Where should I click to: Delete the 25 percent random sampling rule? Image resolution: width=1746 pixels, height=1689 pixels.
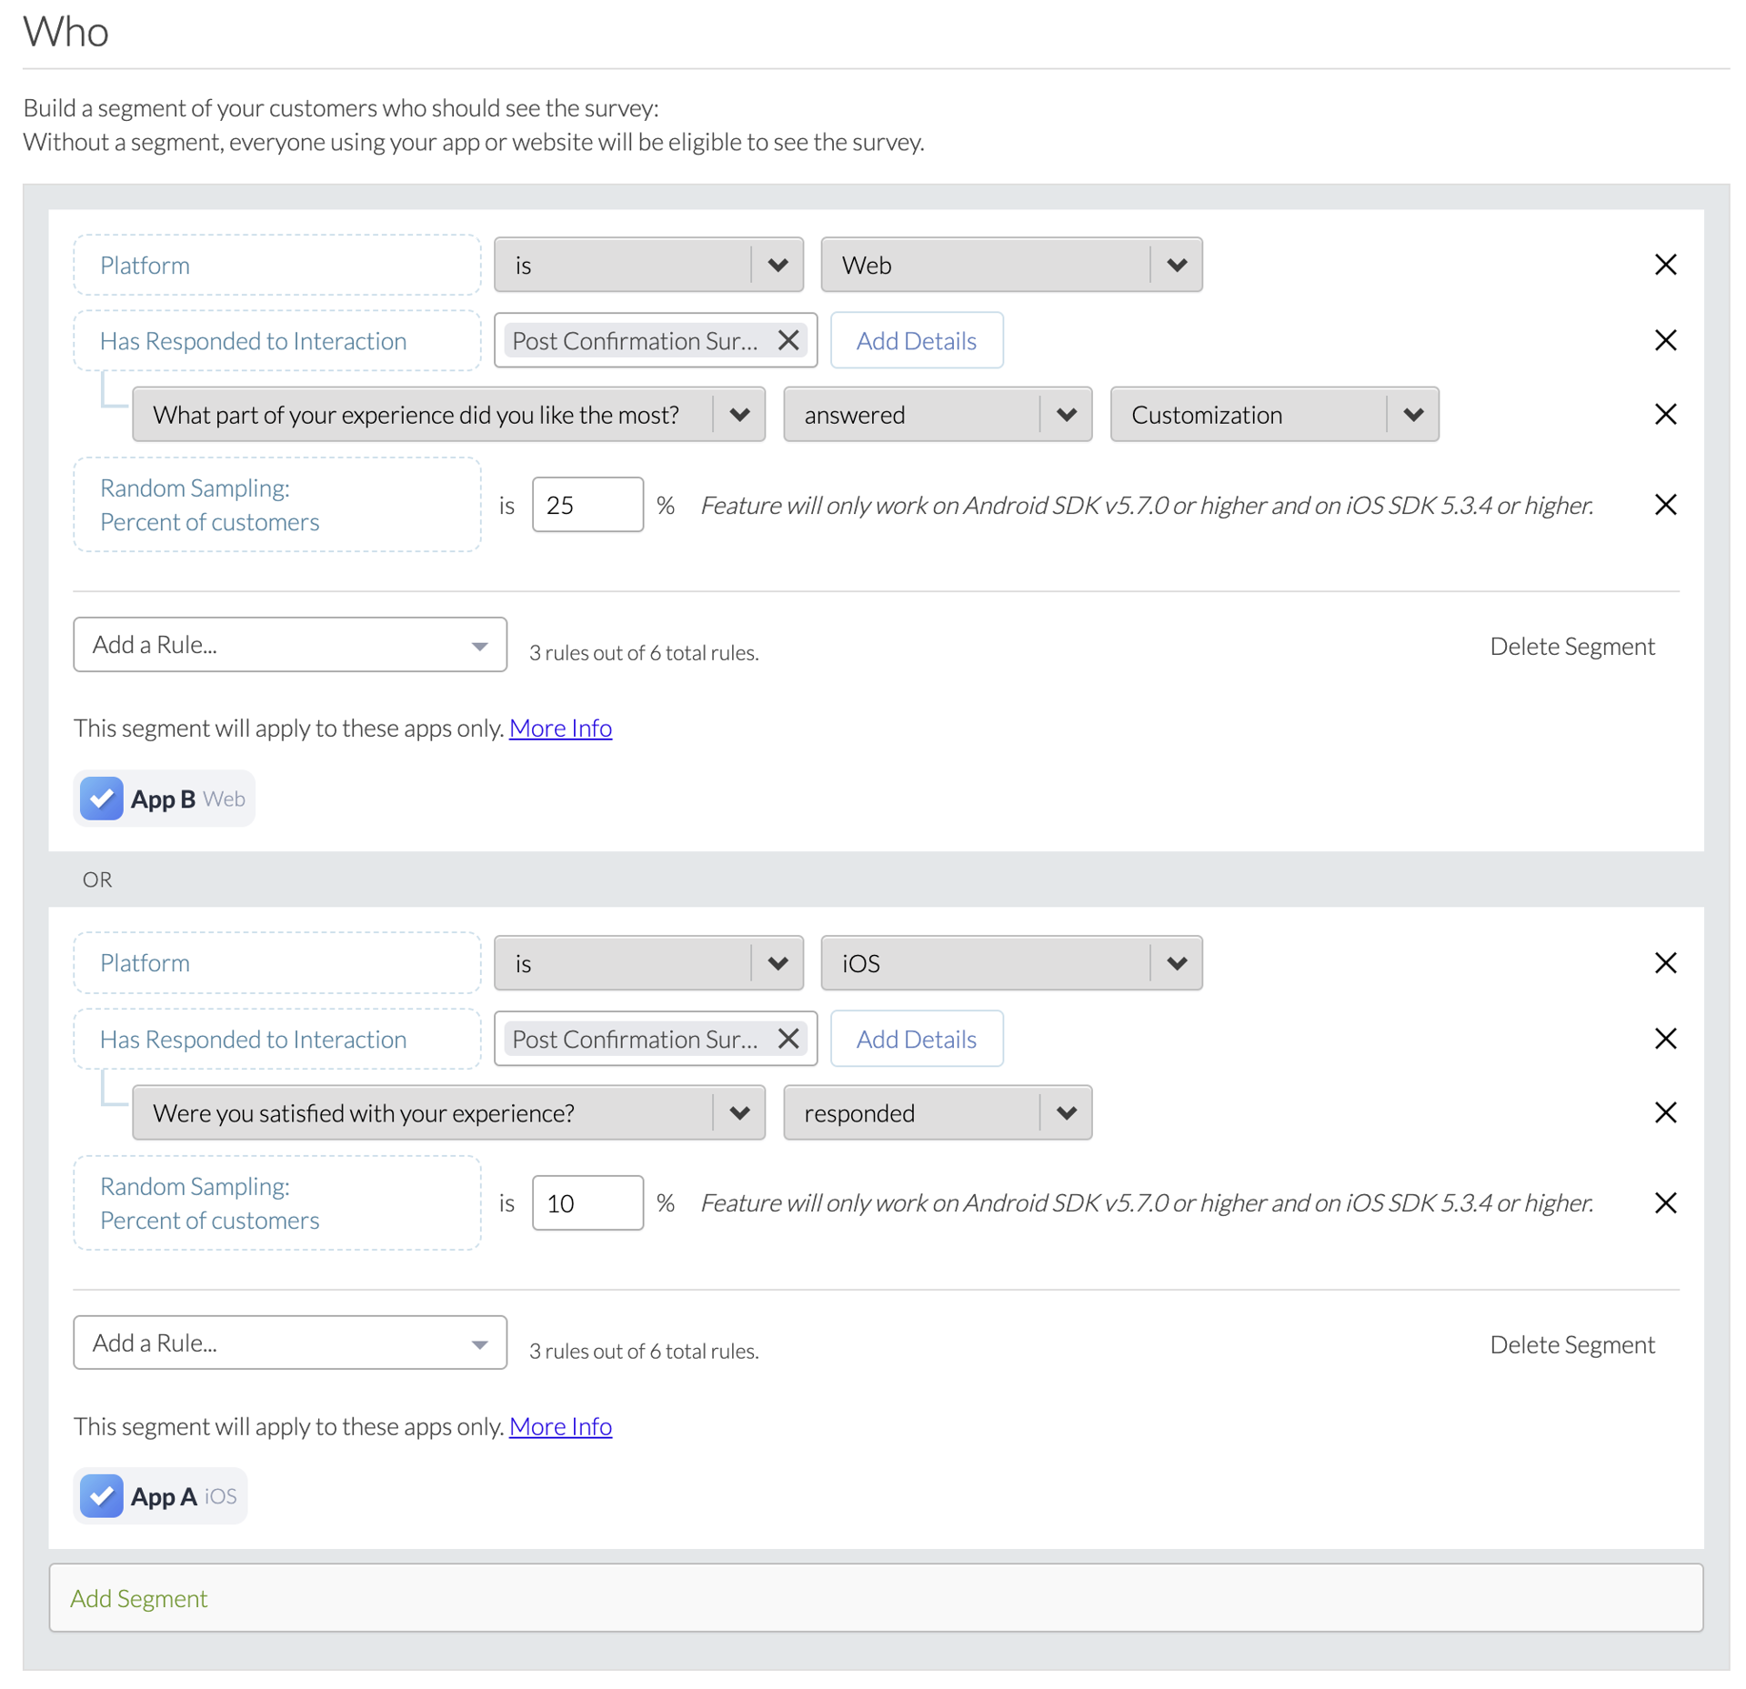coord(1664,505)
